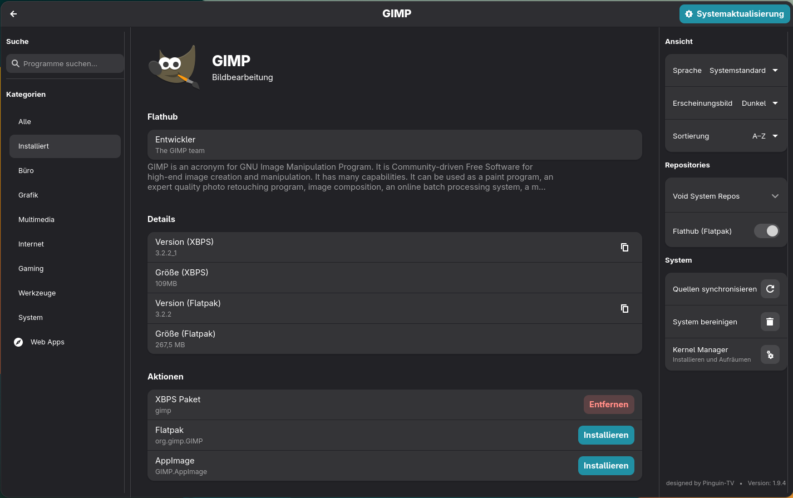This screenshot has width=793, height=498.
Task: Open Kernel Manager via gears icon
Action: (x=770, y=354)
